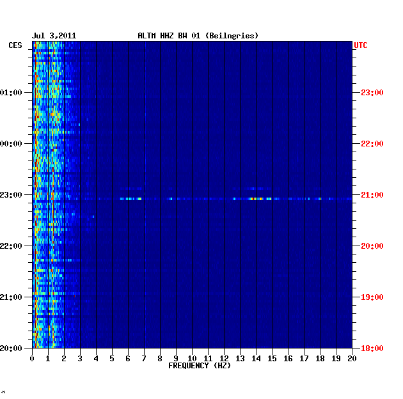Click frequency axis tick label 11

208,359
